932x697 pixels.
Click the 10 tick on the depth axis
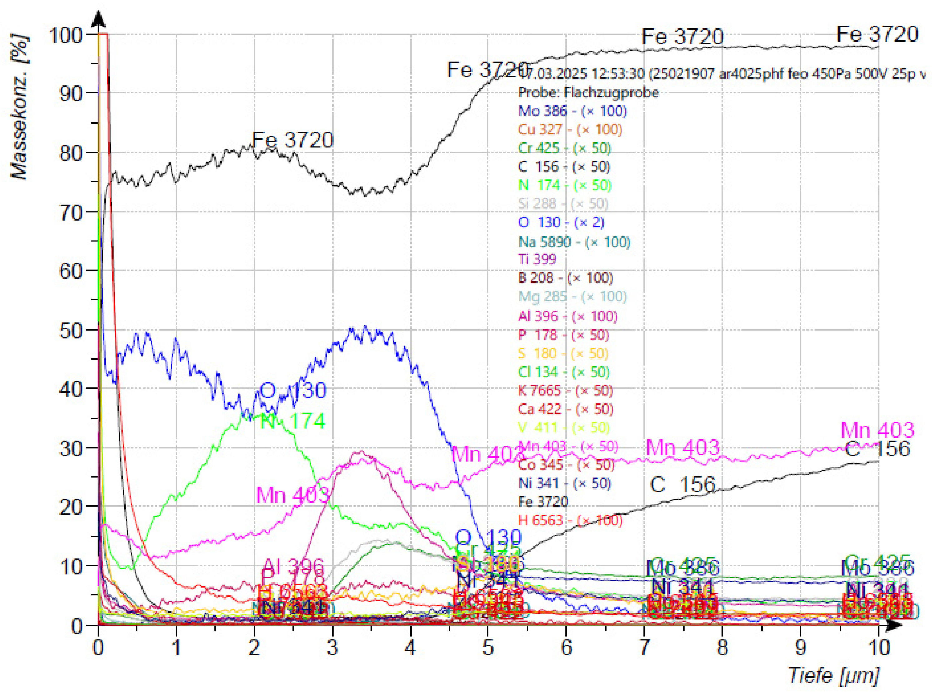click(x=879, y=648)
